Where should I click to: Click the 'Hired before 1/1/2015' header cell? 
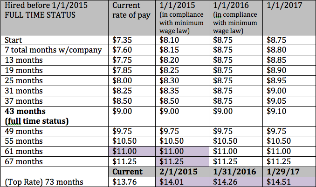click(55, 18)
